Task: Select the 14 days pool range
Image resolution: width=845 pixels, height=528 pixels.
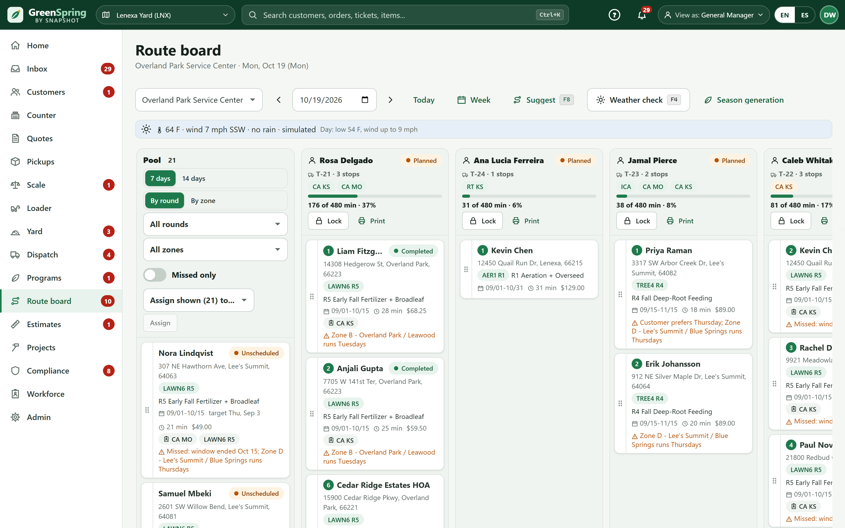Action: (194, 178)
